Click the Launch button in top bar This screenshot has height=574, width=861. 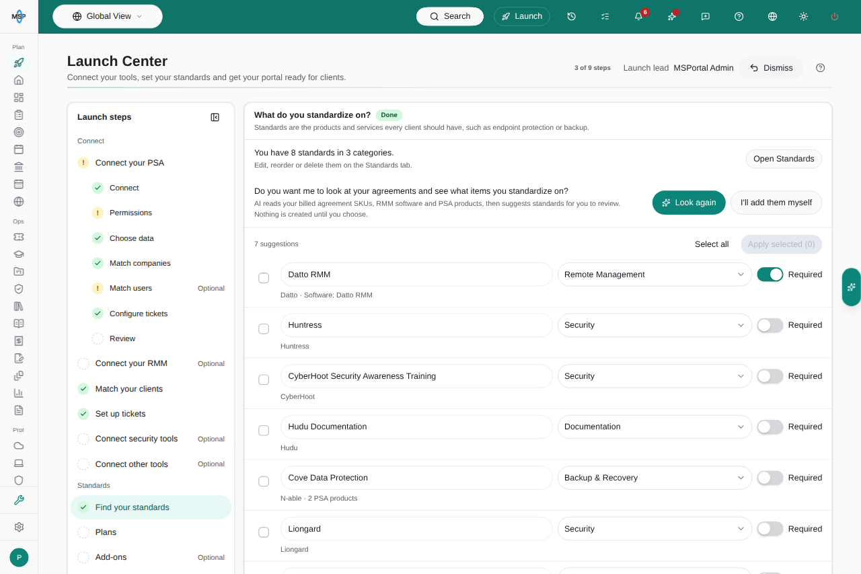tap(522, 16)
